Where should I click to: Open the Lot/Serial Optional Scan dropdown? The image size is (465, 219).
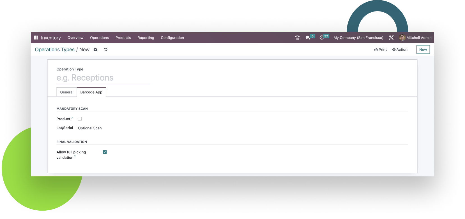tap(90, 128)
